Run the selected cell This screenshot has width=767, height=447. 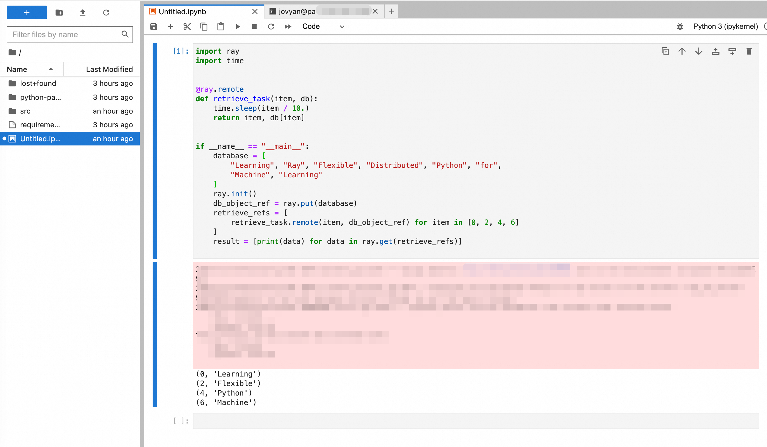(238, 27)
